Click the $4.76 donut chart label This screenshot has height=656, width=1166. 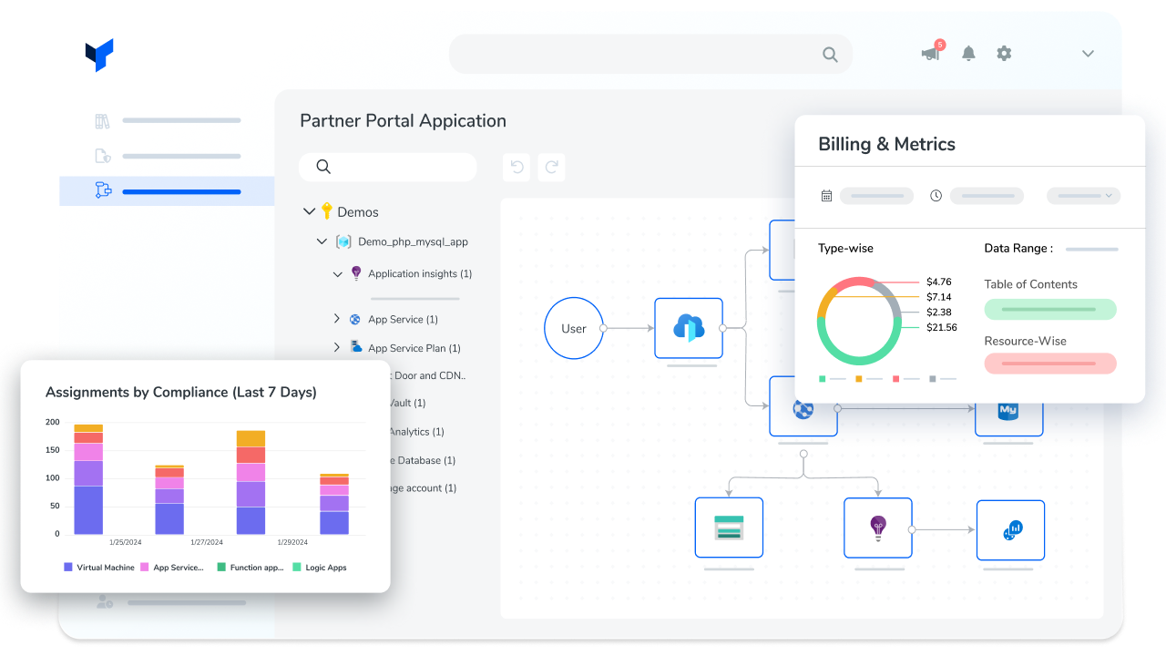click(x=939, y=282)
